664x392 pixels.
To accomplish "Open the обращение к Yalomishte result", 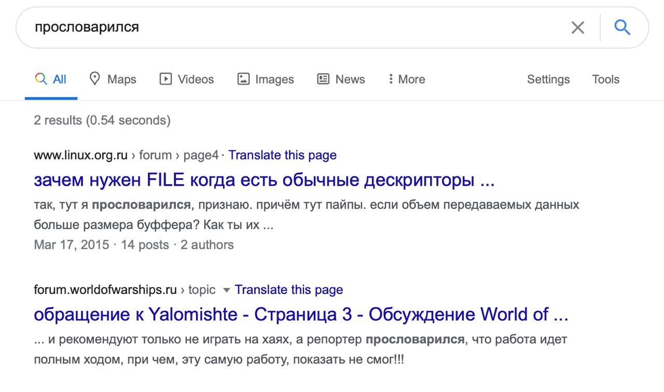I will point(301,314).
